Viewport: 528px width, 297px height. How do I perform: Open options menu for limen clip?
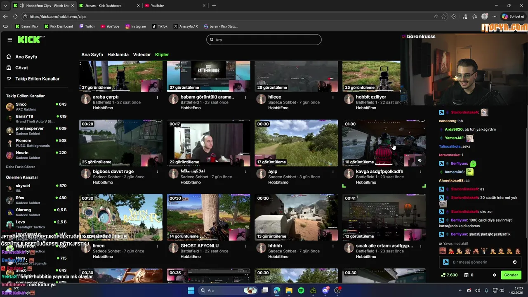pos(158,246)
